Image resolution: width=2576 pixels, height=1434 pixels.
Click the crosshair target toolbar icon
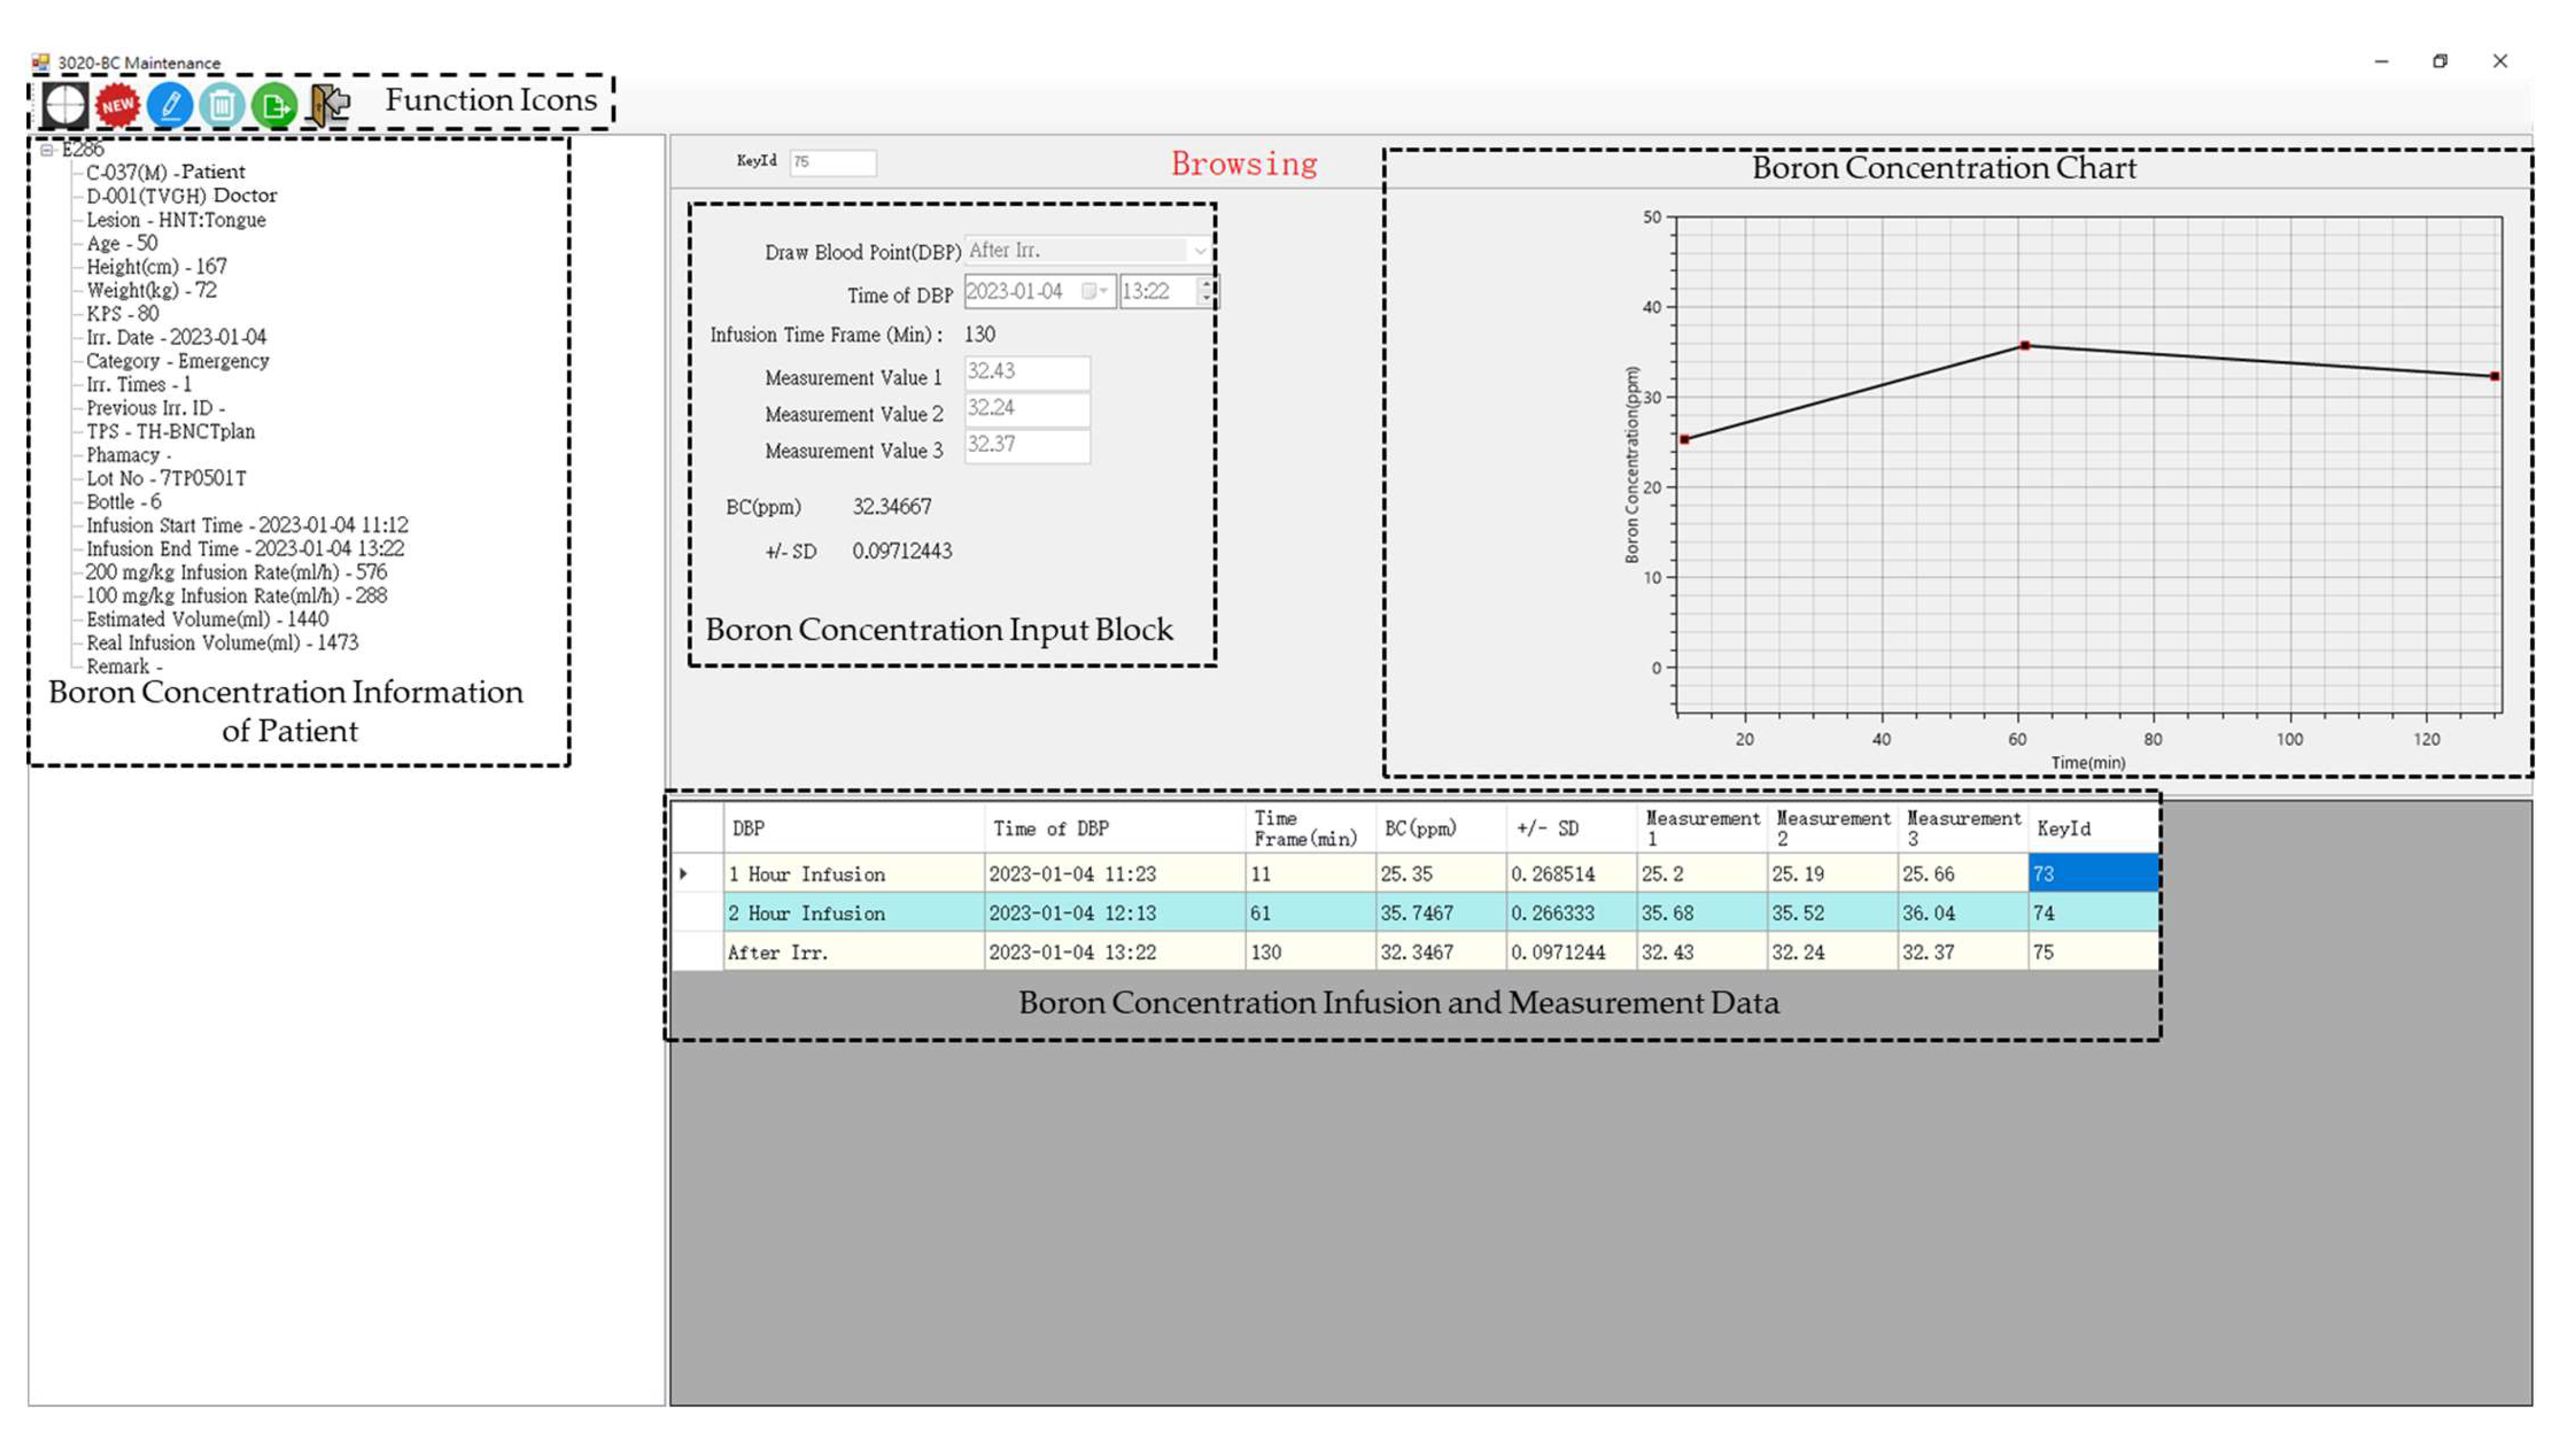click(x=65, y=104)
